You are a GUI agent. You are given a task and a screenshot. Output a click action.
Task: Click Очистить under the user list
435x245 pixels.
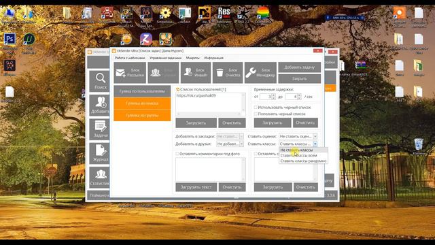232,122
